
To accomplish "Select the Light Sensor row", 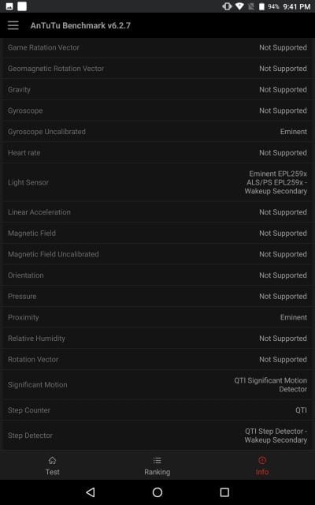I will (x=157, y=182).
